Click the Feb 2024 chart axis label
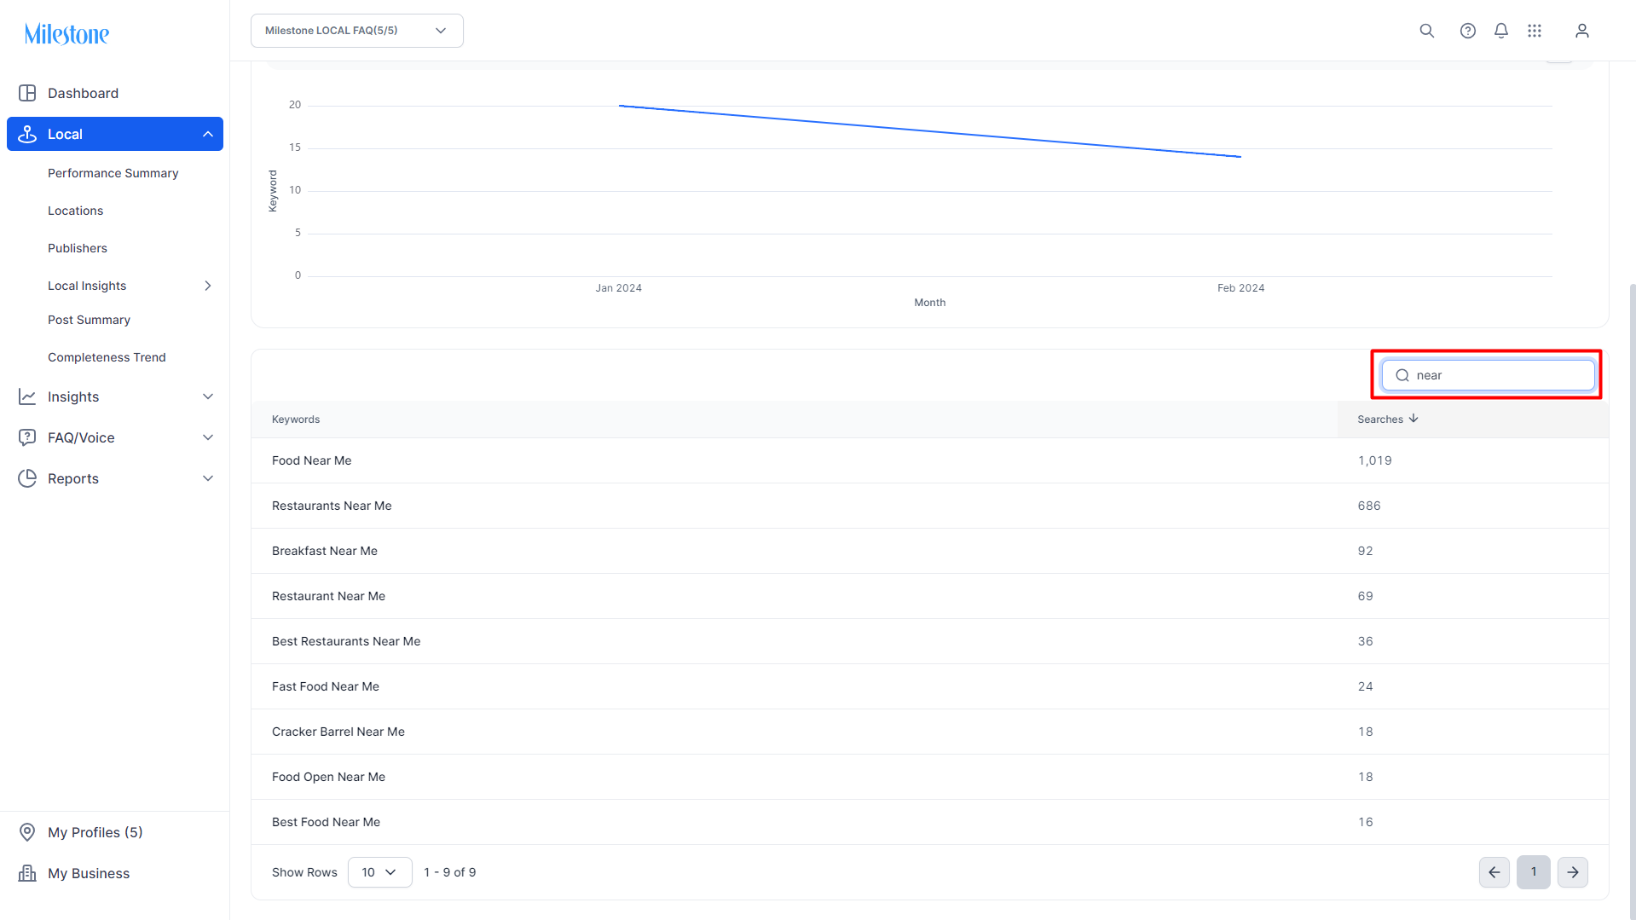This screenshot has width=1636, height=920. 1240,288
